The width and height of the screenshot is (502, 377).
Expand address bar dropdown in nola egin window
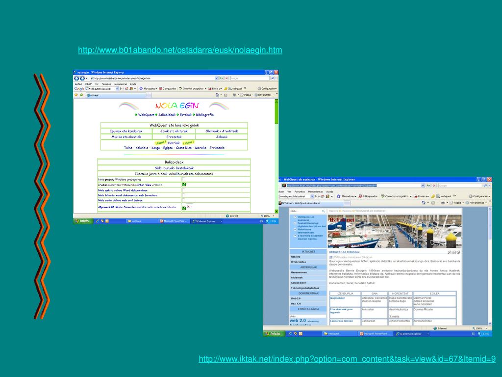pos(216,78)
